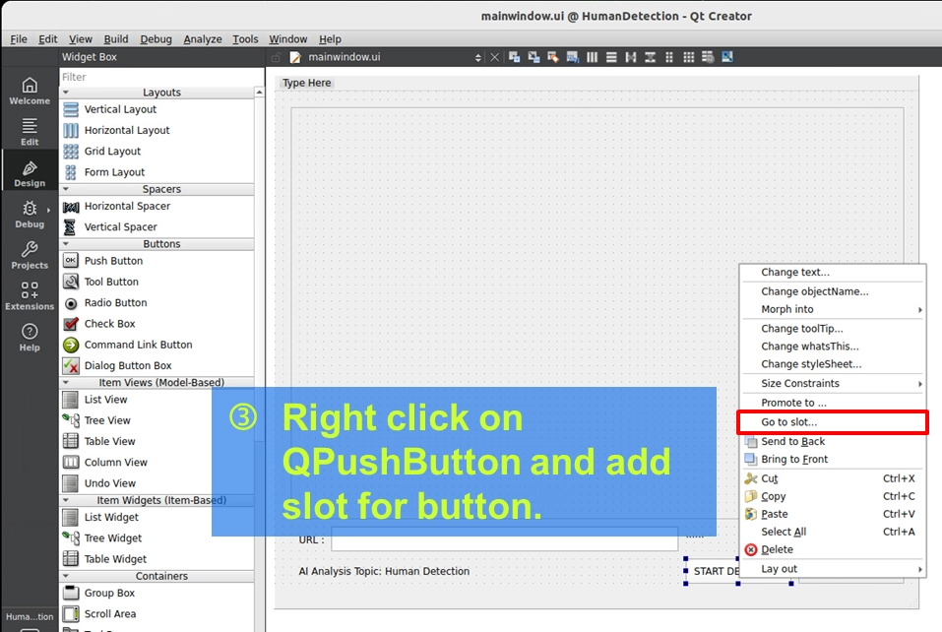942x632 pixels.
Task: Apply grid layout toolbar icon
Action: click(x=688, y=57)
